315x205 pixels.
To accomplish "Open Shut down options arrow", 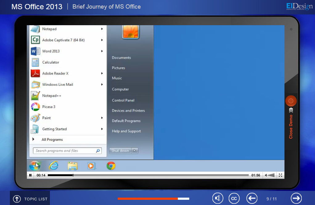I will click(x=135, y=151).
